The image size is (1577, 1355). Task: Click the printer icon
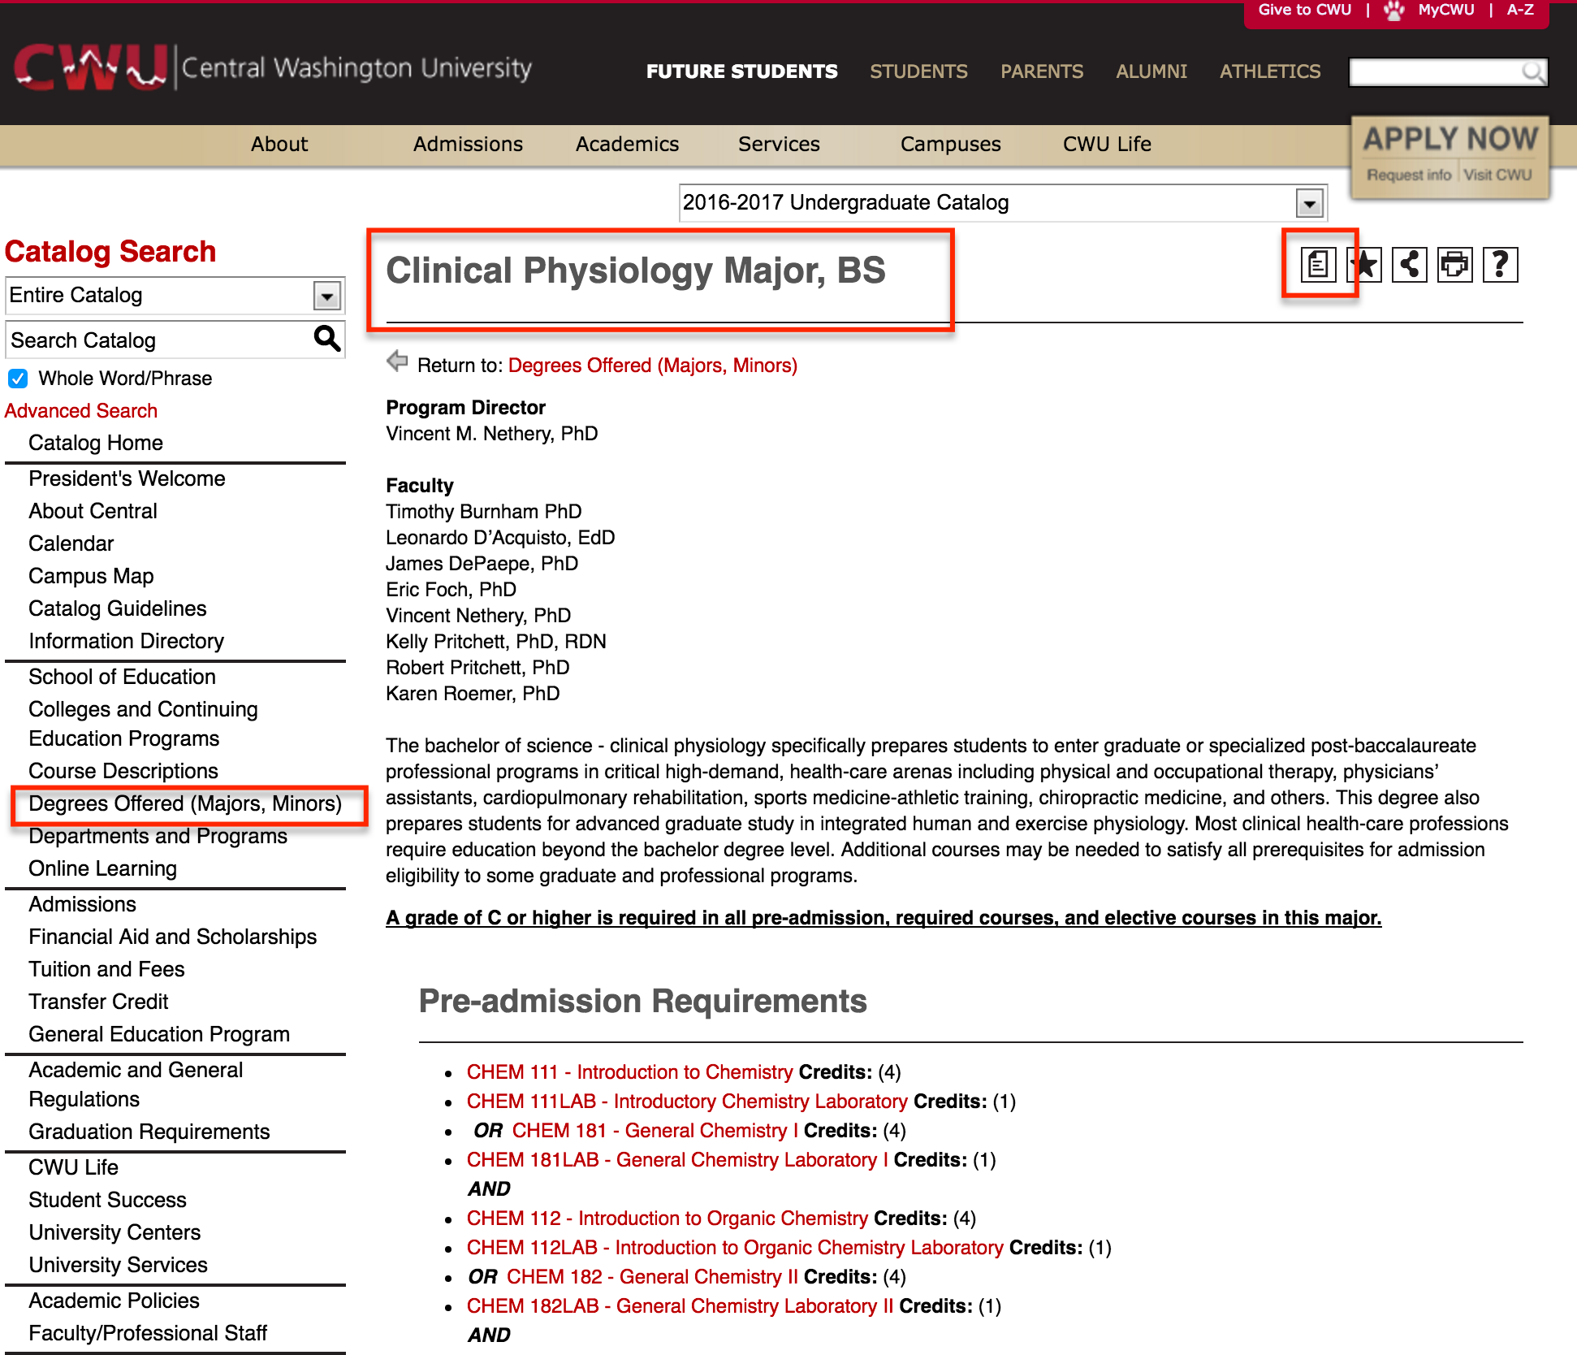coord(1455,265)
